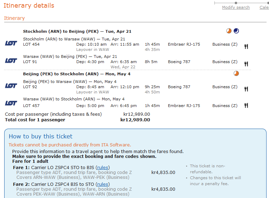269x198 pixels.
Task: View the rules link for Fare 2
Action: (x=102, y=184)
